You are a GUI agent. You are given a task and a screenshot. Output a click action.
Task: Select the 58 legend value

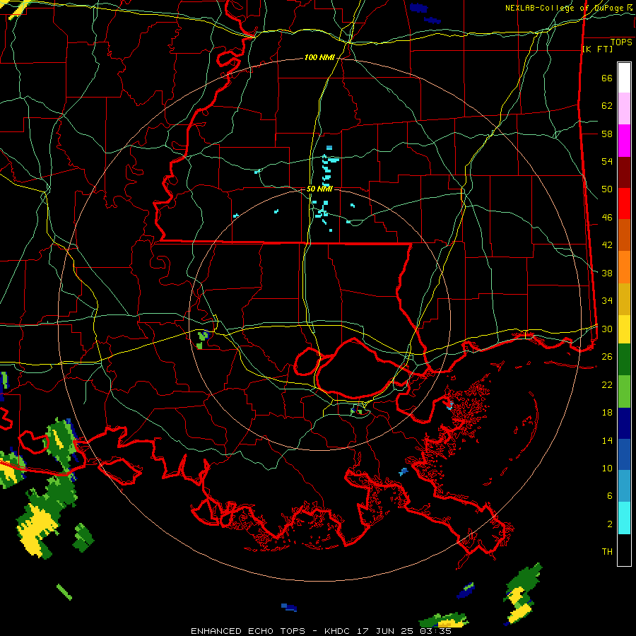click(607, 134)
